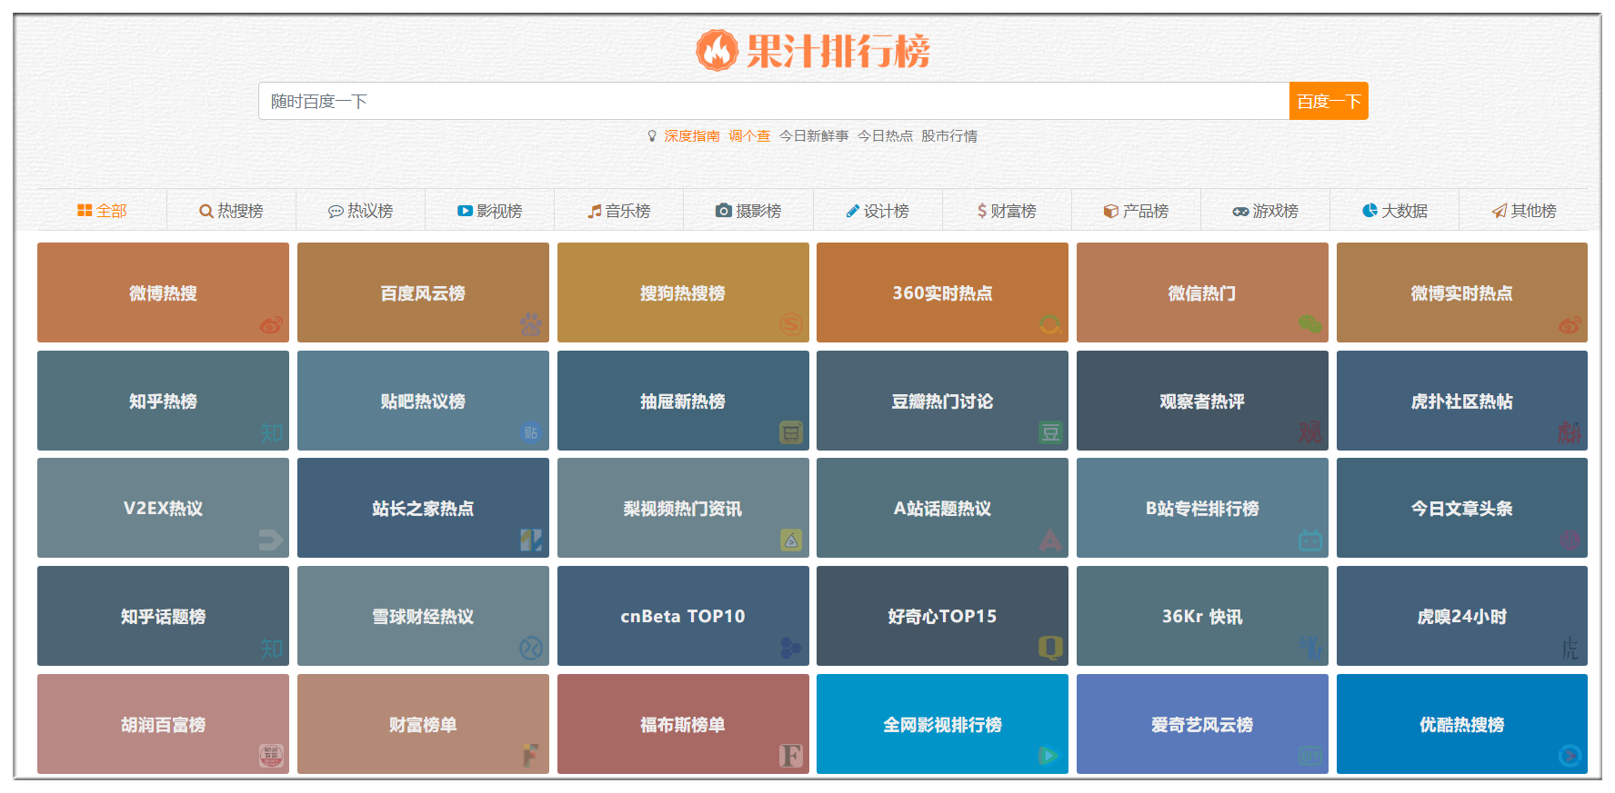Click the Zhihu icon on the 知乎热榜 card
Screen dimensions: 1615x793
point(272,432)
